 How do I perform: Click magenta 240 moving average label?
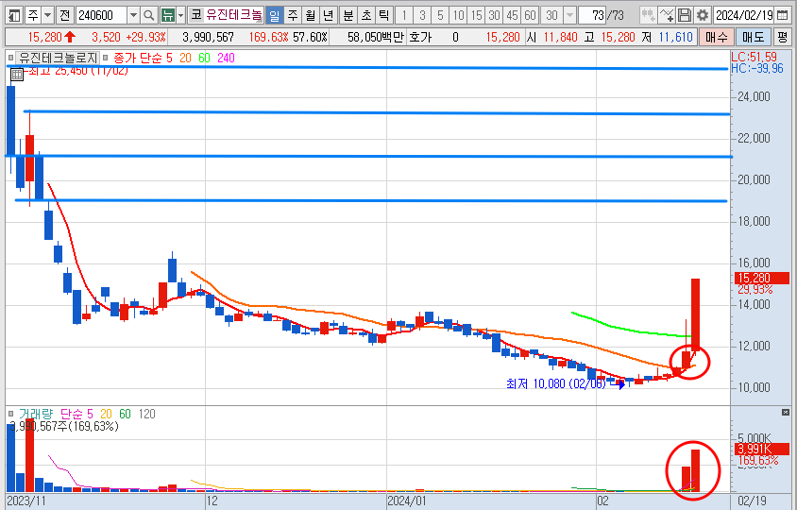pyautogui.click(x=226, y=58)
